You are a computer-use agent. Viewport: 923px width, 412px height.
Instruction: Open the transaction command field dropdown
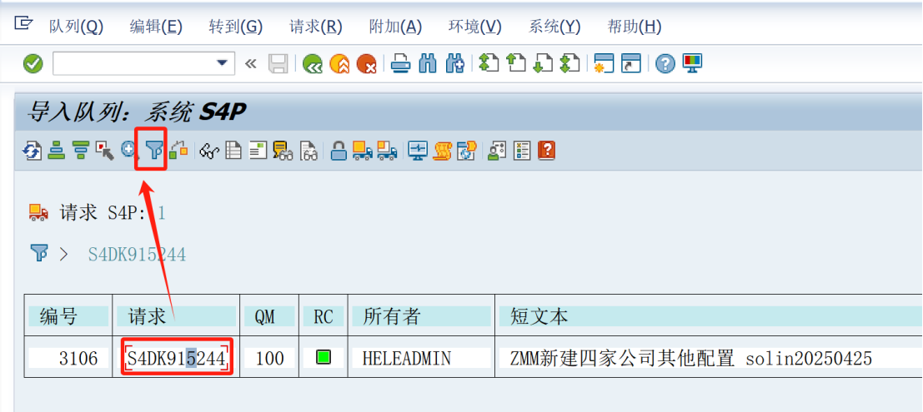tap(222, 63)
